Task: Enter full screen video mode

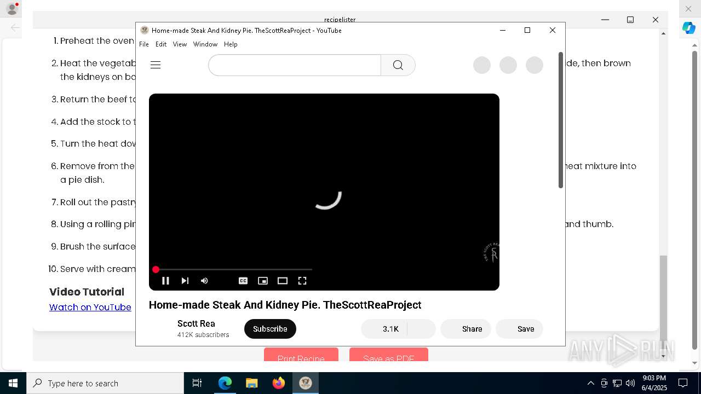Action: click(x=302, y=281)
